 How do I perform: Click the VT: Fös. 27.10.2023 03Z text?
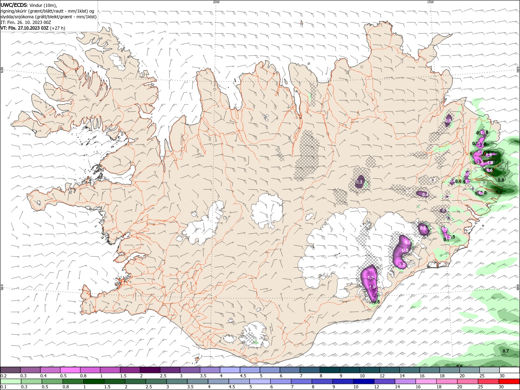tap(24, 28)
